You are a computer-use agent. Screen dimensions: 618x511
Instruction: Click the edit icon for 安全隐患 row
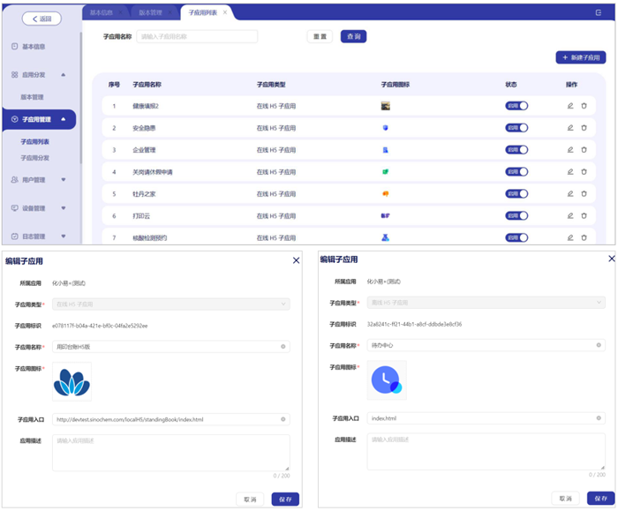(570, 128)
